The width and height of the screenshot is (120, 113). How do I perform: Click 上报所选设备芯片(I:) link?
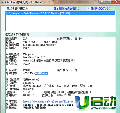[x=100, y=9]
